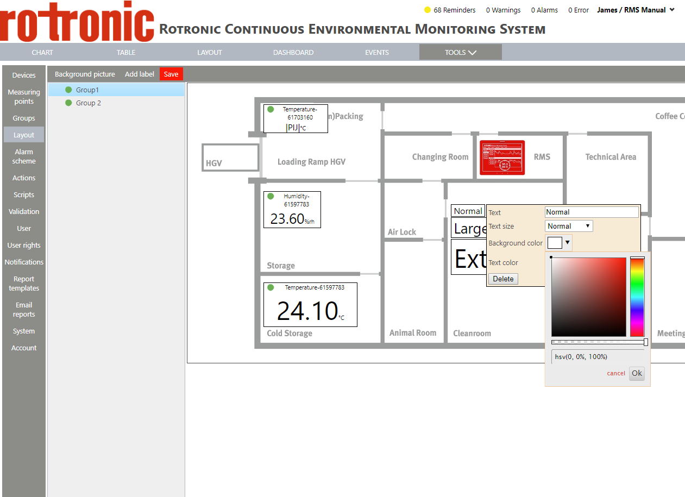685x497 pixels.
Task: Click the 0 Warnings counter
Action: click(503, 10)
